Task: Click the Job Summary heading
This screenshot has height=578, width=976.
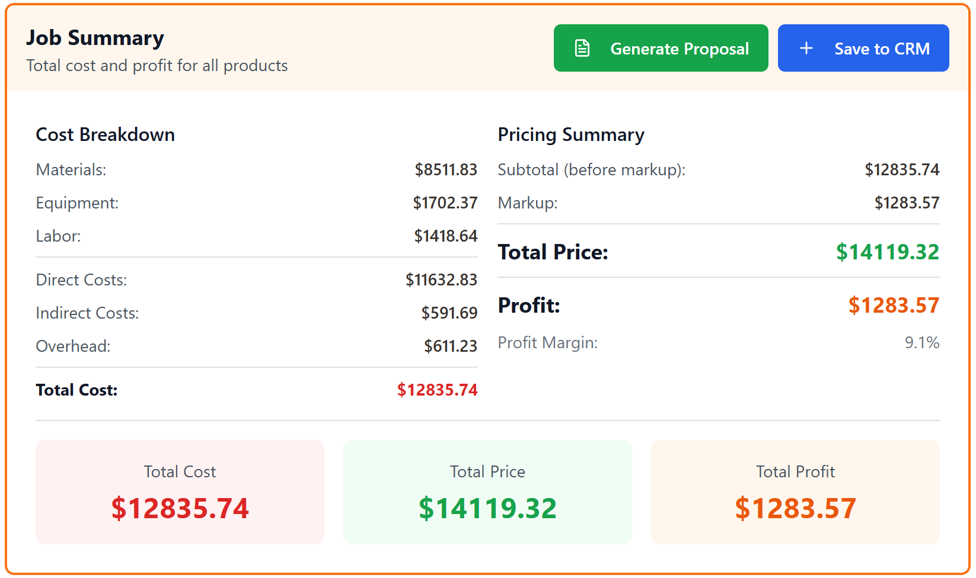Action: pos(95,37)
